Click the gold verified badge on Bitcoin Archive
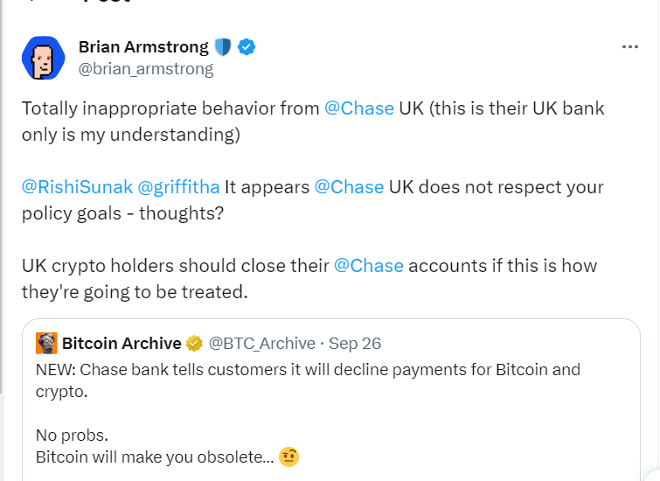 click(195, 343)
